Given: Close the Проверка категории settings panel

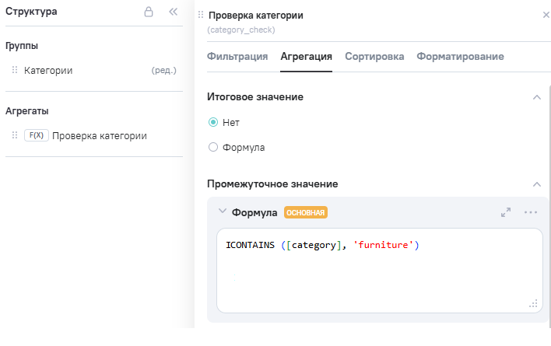Looking at the screenshot, I should coord(544,15).
